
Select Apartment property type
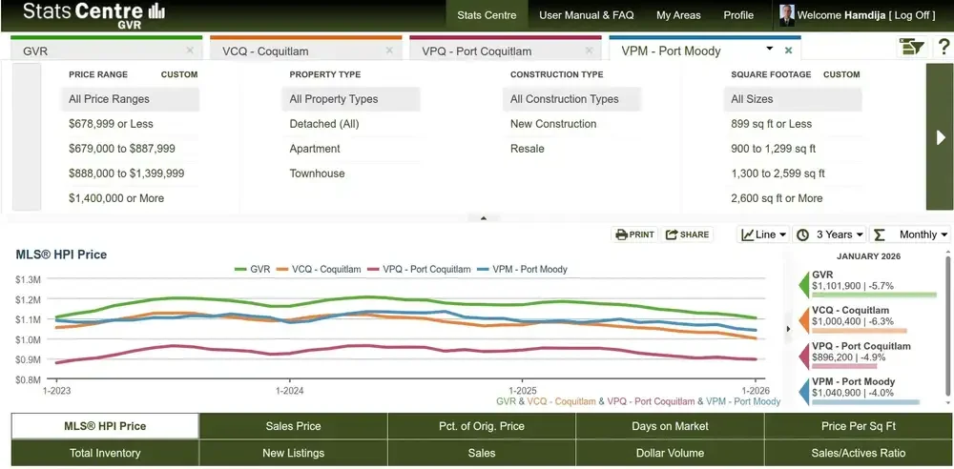[351, 149]
